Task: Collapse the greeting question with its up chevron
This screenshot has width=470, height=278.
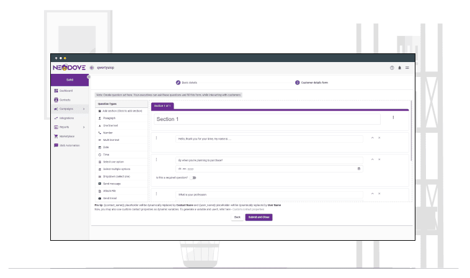Action: [372, 137]
